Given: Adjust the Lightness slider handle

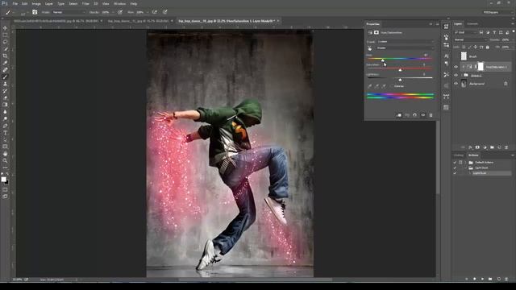Looking at the screenshot, I should [x=400, y=80].
